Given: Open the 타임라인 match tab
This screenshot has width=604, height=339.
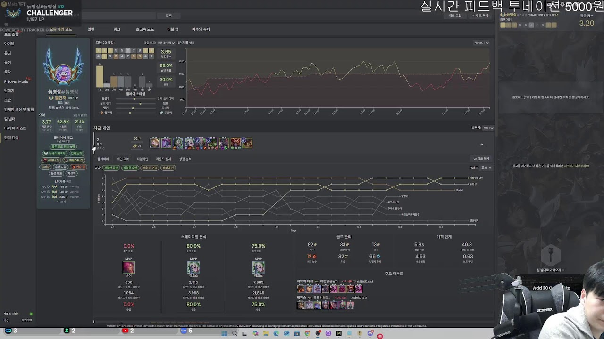Looking at the screenshot, I should [x=142, y=159].
